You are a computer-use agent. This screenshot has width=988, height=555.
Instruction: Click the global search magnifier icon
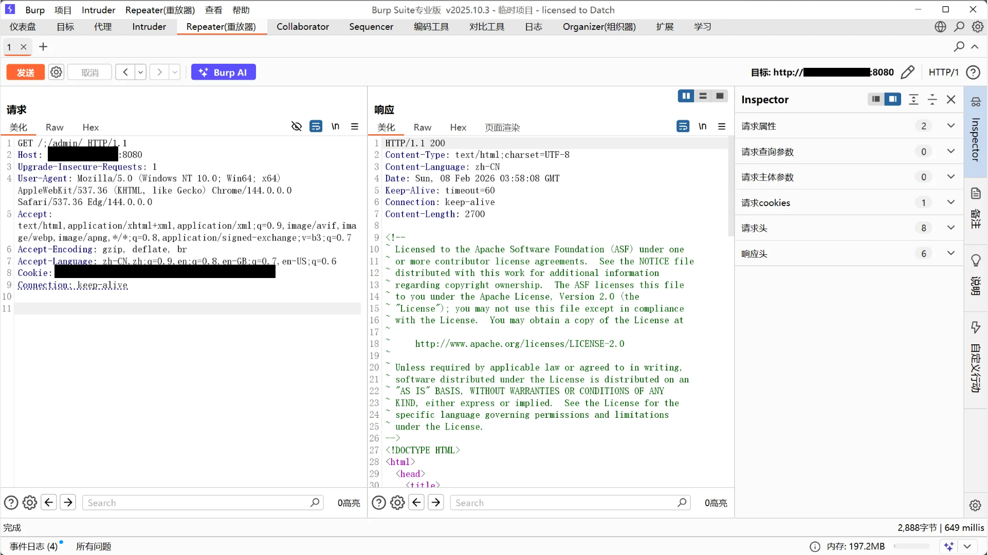point(959,27)
